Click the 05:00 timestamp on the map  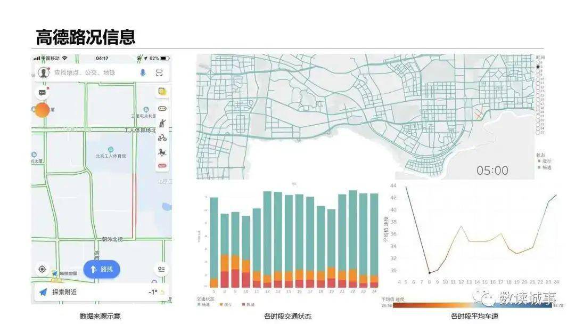tap(492, 171)
